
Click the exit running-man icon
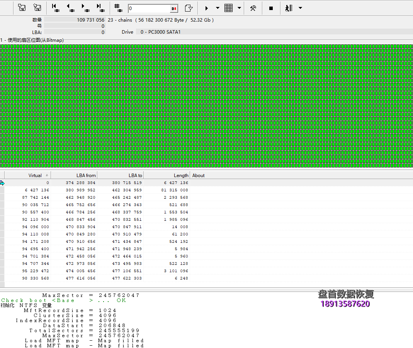[288, 8]
